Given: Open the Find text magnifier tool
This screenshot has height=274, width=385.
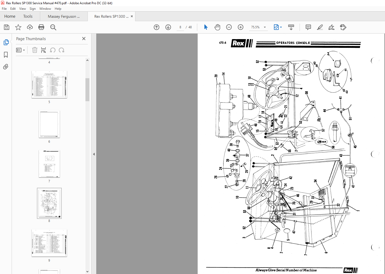Looking at the screenshot, I should pyautogui.click(x=53, y=27).
